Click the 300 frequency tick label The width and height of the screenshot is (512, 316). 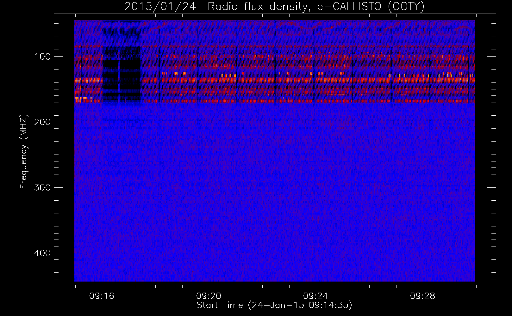click(x=42, y=187)
